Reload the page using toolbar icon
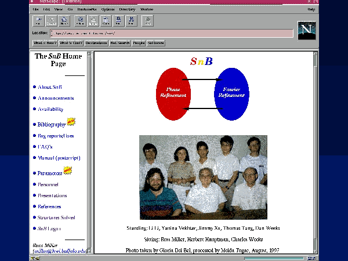Screen dimensions: 348x261 click(x=80, y=20)
